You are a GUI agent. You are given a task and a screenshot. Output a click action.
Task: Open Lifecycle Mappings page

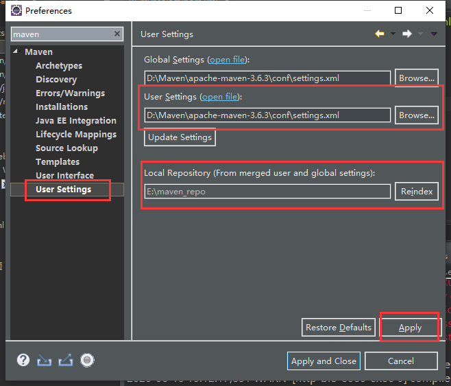[76, 135]
